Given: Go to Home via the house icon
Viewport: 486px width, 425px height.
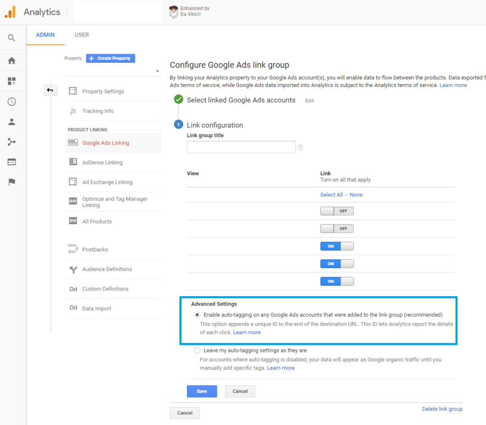Looking at the screenshot, I should (11, 60).
